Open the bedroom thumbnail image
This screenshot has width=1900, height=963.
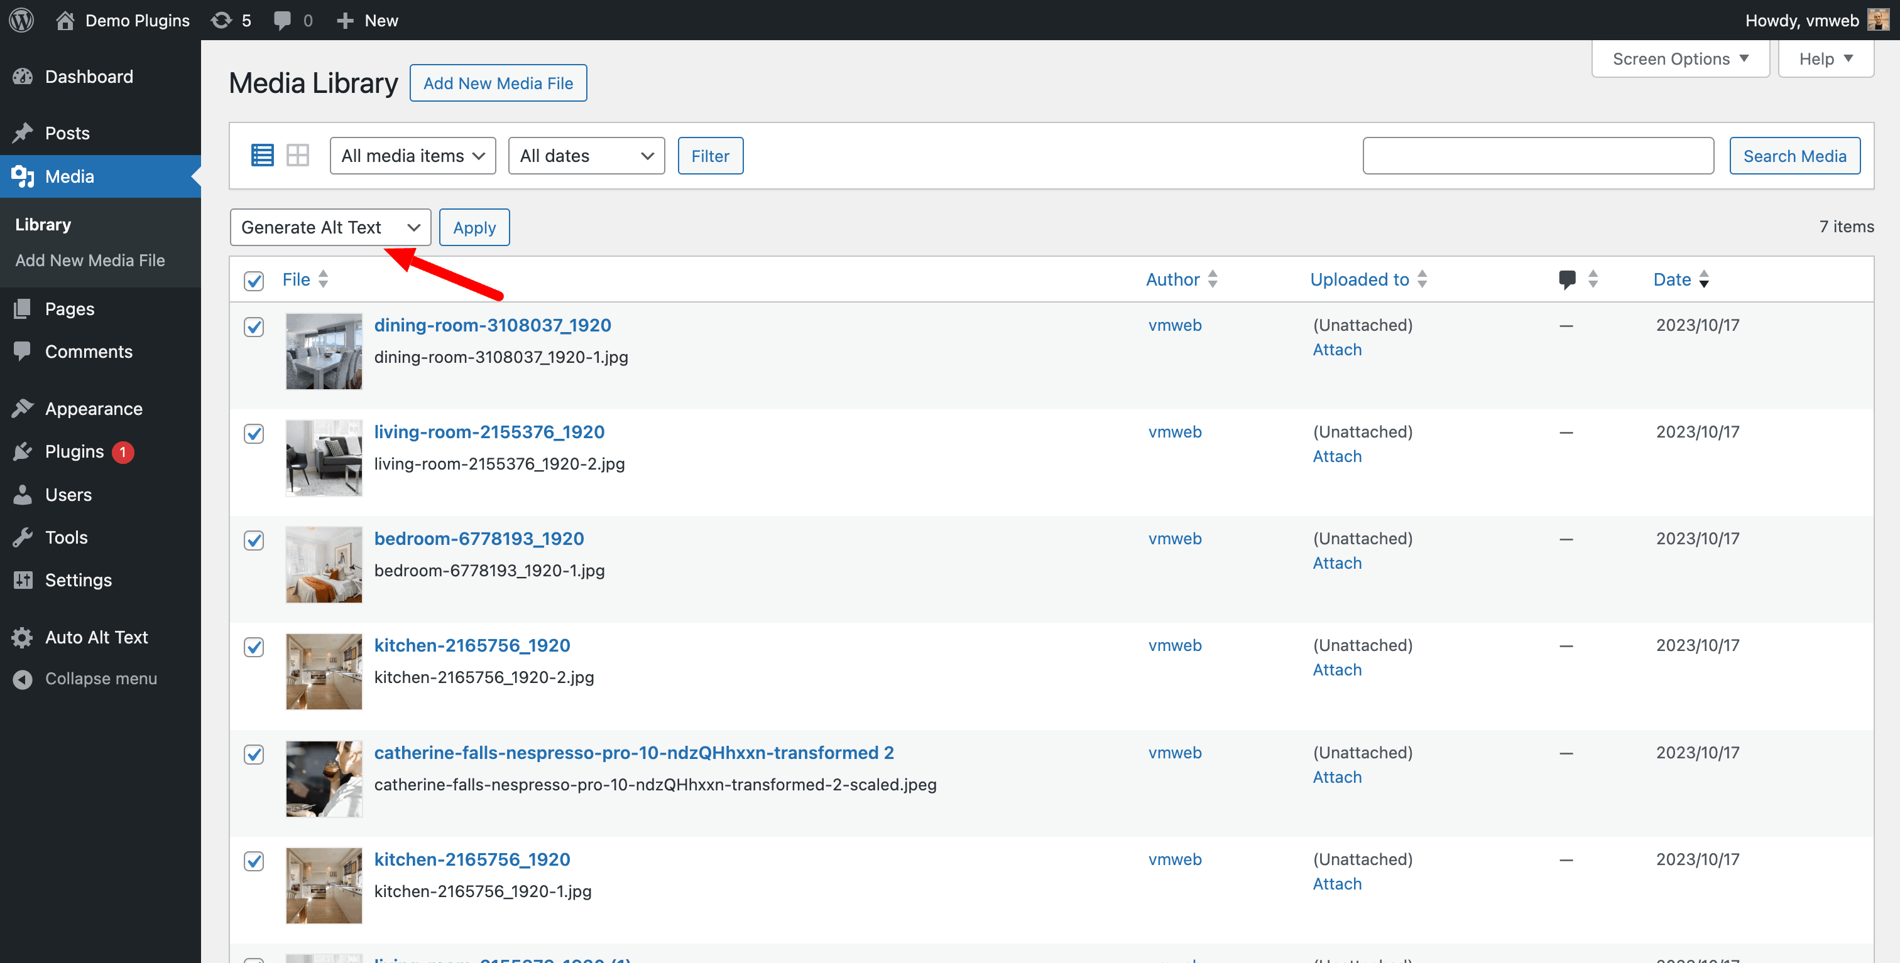(324, 564)
